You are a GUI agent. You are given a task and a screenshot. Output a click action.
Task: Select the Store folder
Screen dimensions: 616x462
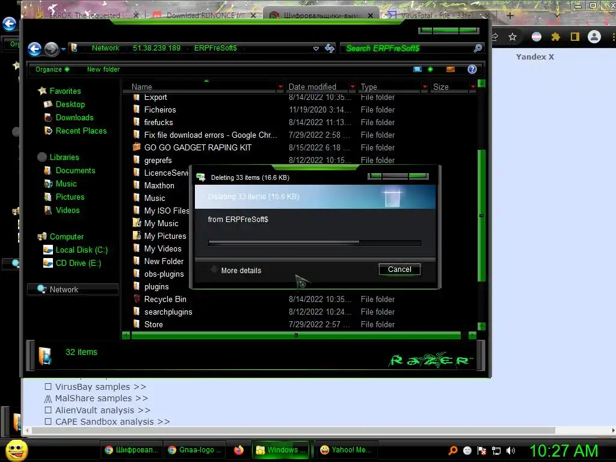click(x=153, y=324)
